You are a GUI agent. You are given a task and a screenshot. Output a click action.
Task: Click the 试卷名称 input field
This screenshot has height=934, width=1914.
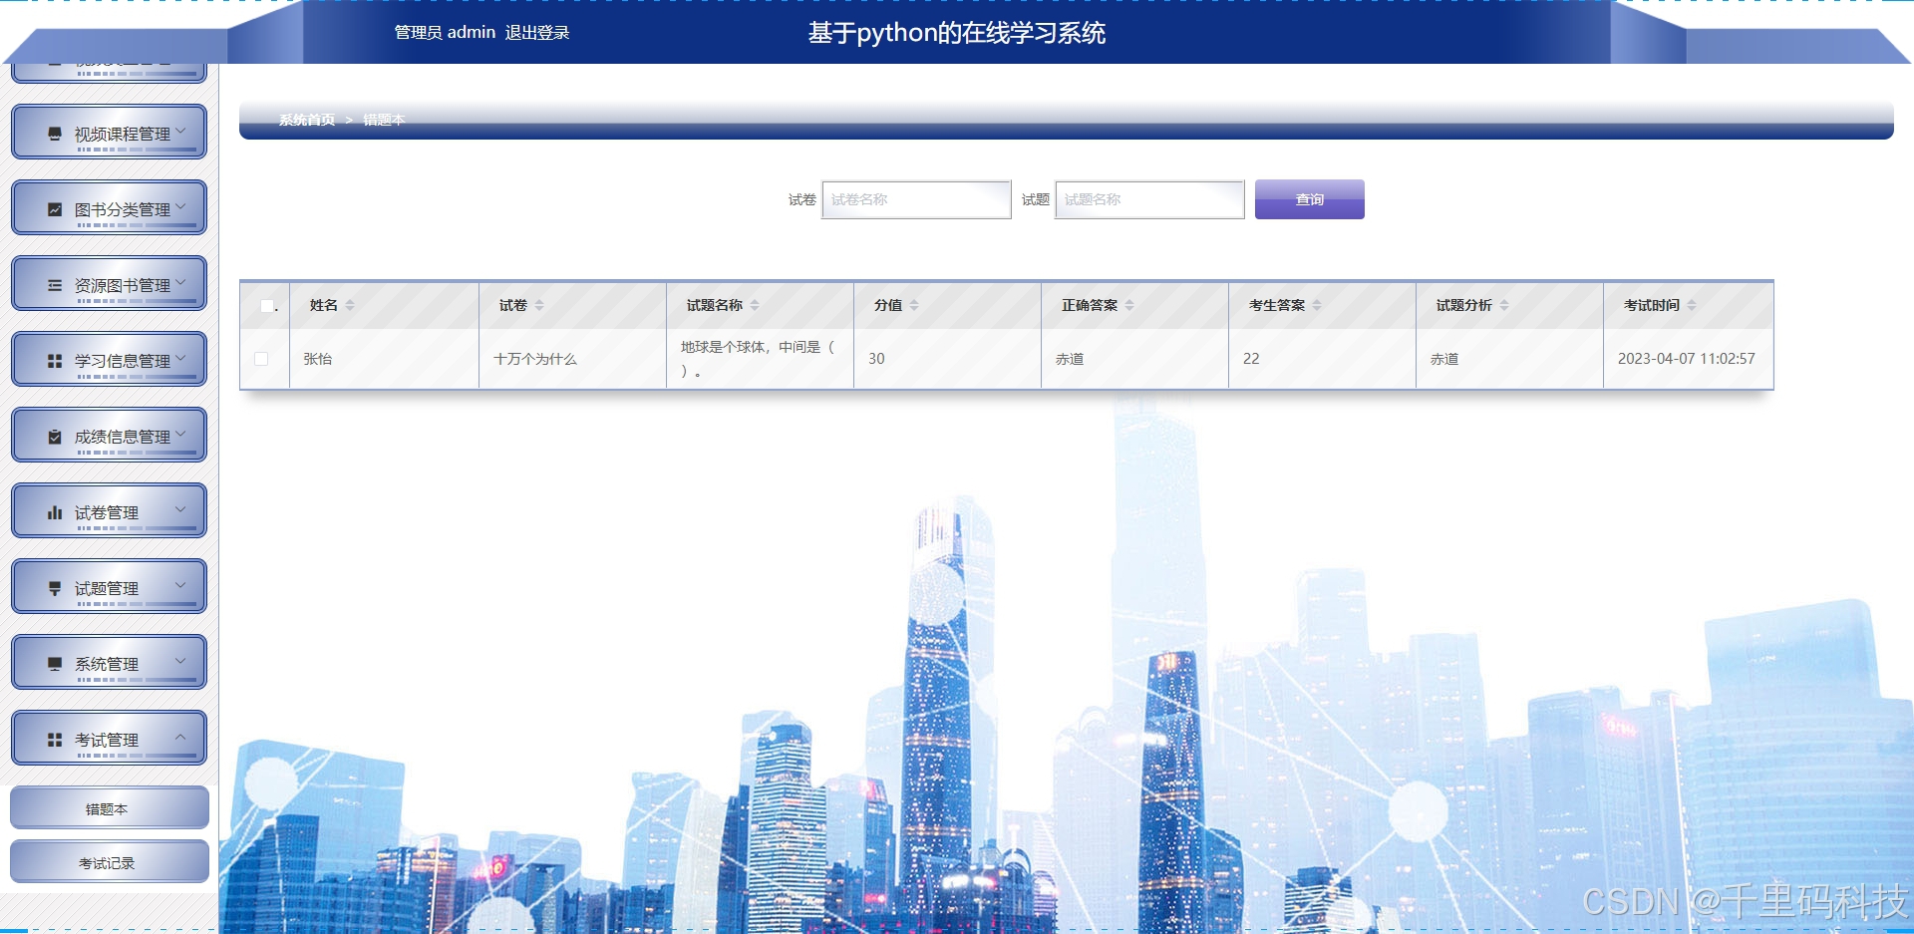(916, 199)
